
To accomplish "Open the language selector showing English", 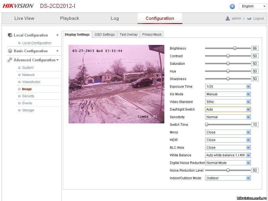I will click(253, 6).
